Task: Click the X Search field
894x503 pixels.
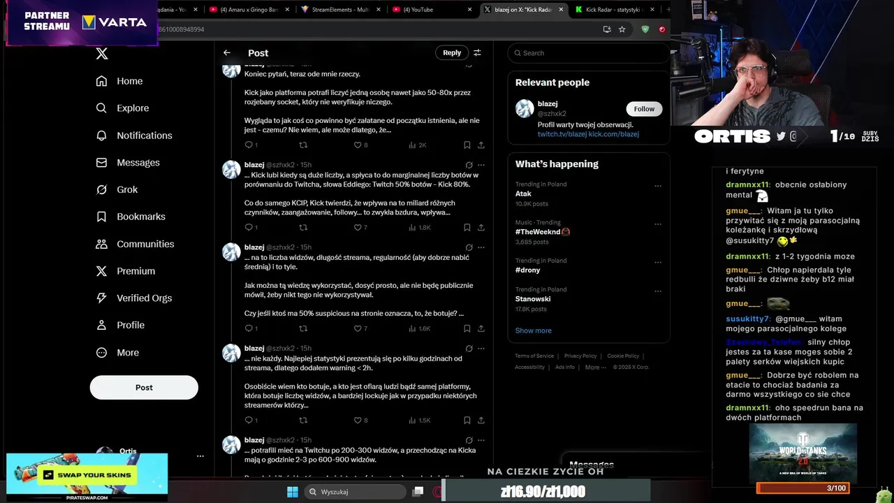Action: [x=589, y=53]
